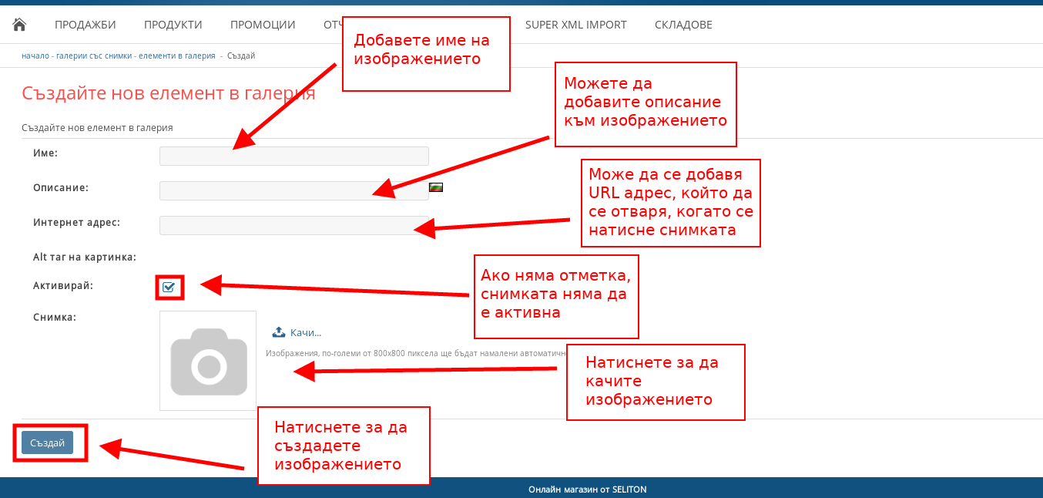Go to the home page icon
The height and width of the screenshot is (498, 1043).
click(20, 25)
